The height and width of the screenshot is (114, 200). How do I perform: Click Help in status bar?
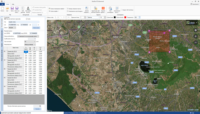192,113
